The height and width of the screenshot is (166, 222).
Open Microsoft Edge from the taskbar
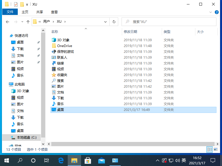click(x=61, y=160)
